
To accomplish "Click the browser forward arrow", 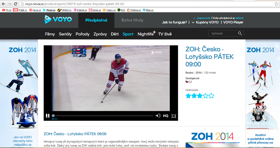I will 10,4.
